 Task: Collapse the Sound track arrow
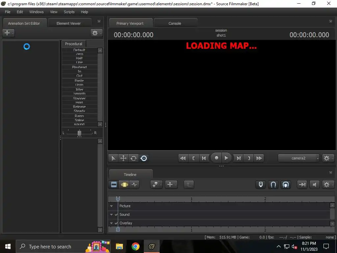click(x=111, y=214)
